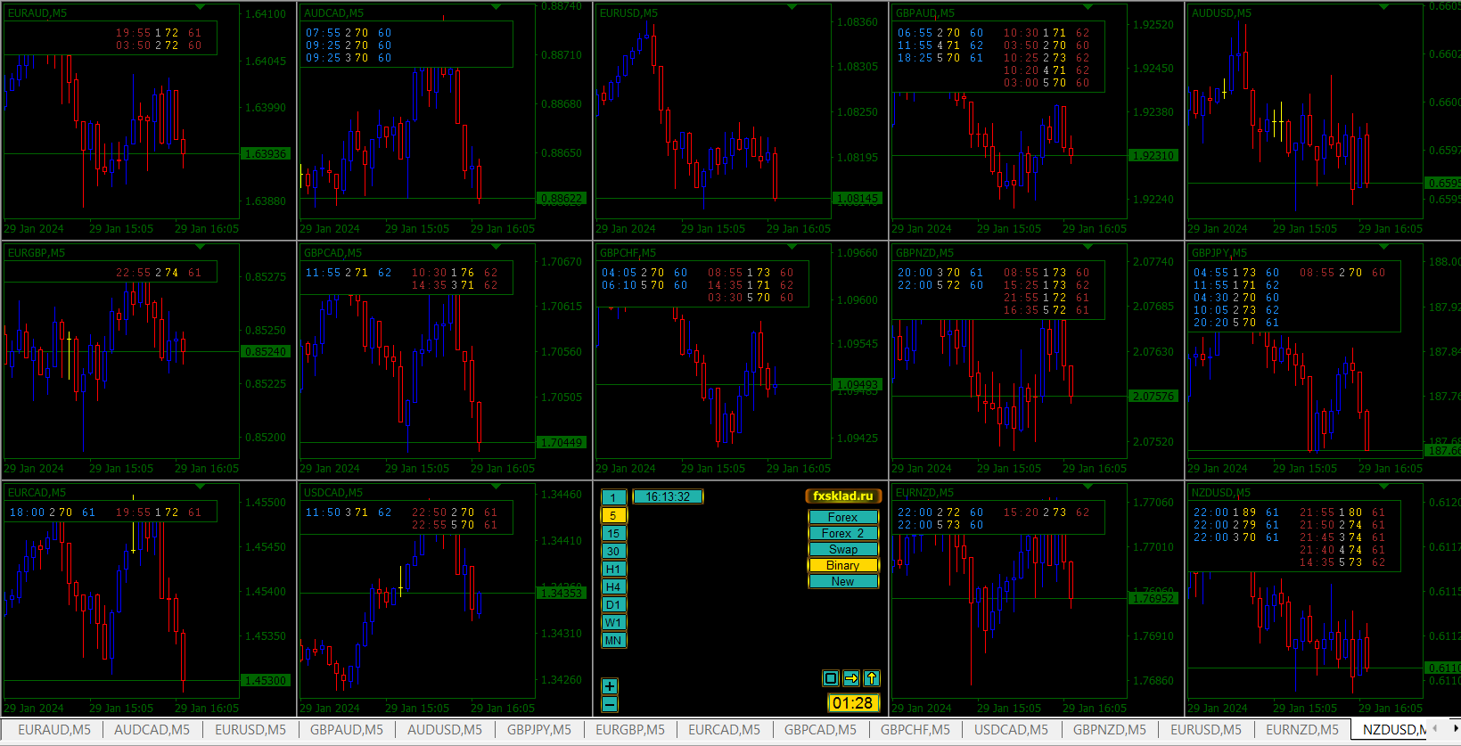
Task: Click the minus zoom-out icon
Action: [x=610, y=704]
